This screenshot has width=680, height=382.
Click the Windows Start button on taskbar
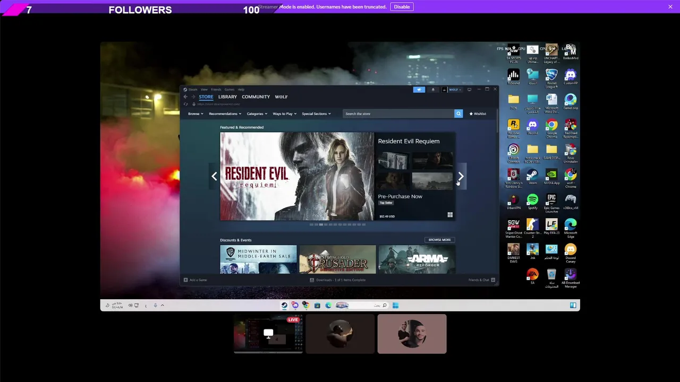tap(395, 305)
